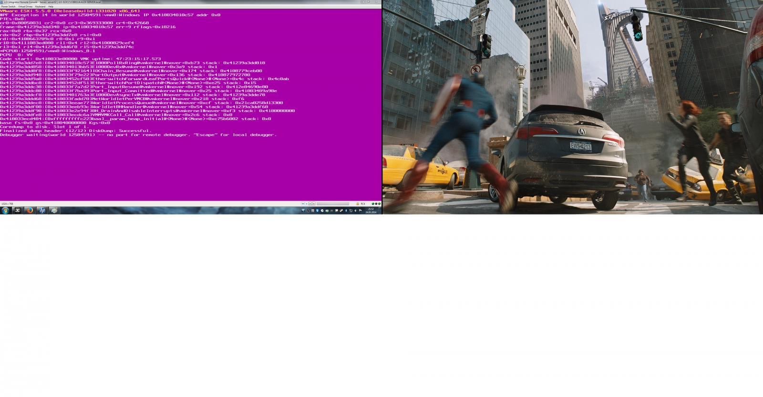Click the funnel-shaped tray icon

click(x=303, y=211)
